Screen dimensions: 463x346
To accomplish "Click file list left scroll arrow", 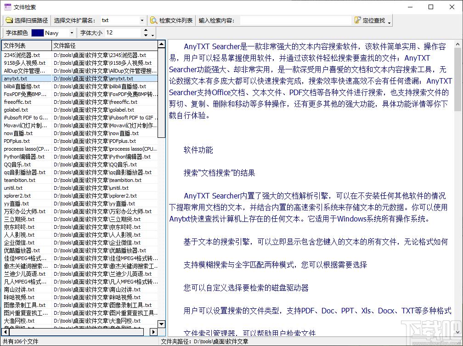I will point(5,332).
